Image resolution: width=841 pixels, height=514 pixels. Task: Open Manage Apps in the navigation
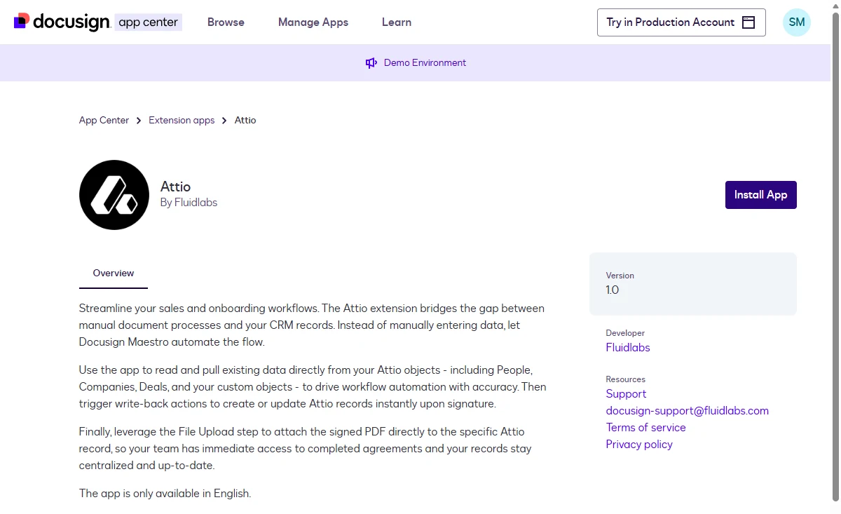pyautogui.click(x=313, y=22)
